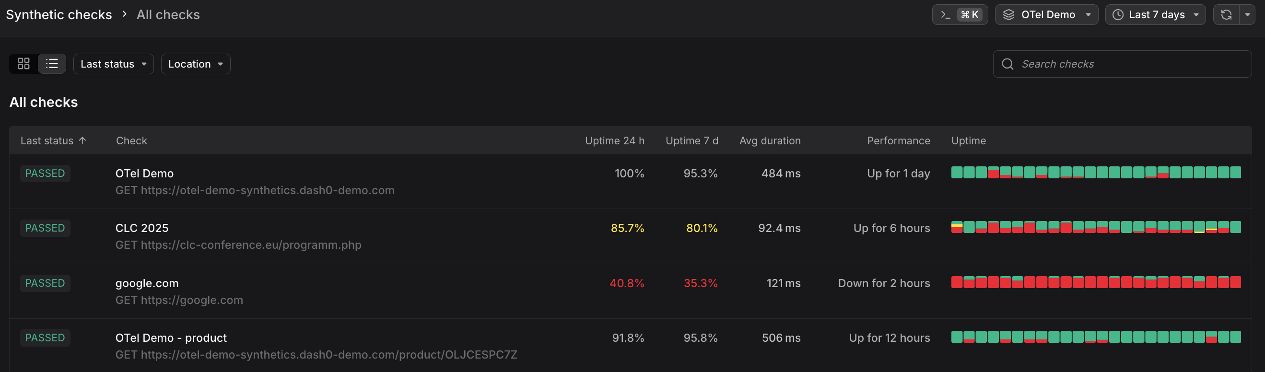The width and height of the screenshot is (1265, 372).
Task: Click PASSED badge for OTel Demo - product
Action: point(45,337)
